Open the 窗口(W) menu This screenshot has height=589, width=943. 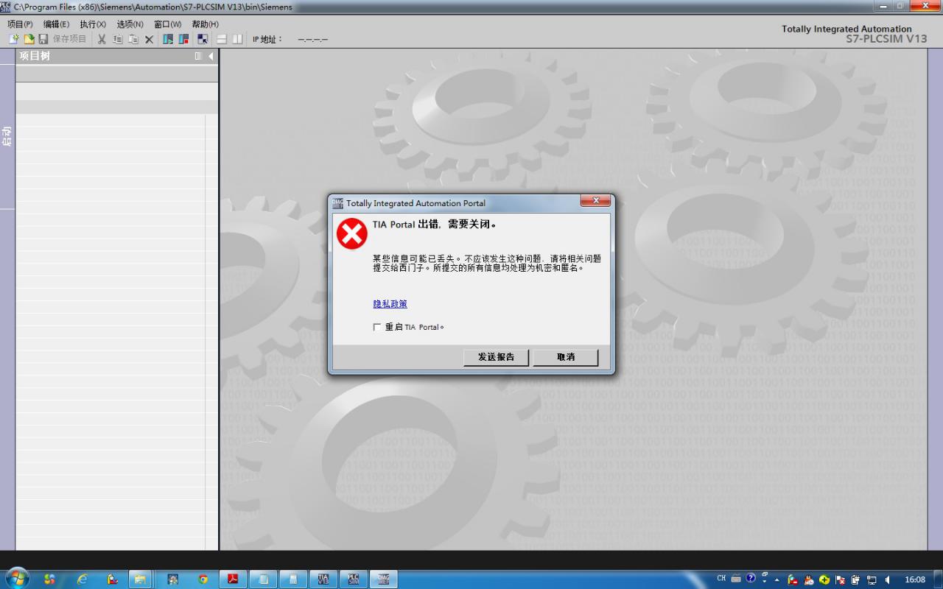[x=167, y=24]
